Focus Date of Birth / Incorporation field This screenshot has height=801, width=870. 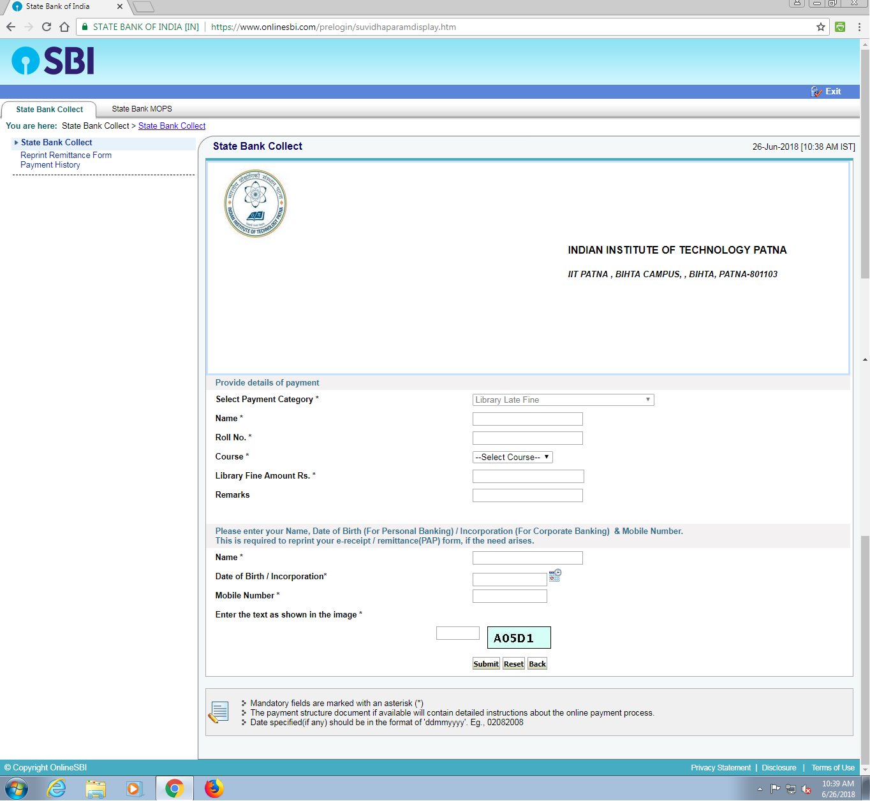click(510, 579)
